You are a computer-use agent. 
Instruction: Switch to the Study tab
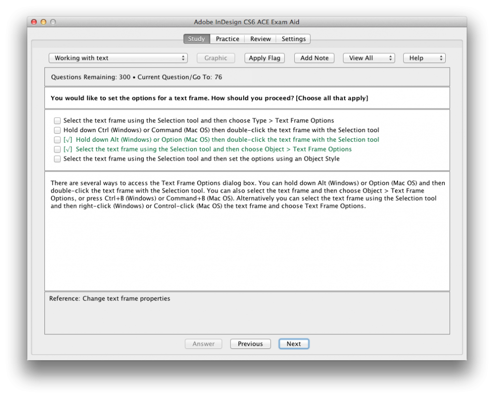[x=196, y=39]
